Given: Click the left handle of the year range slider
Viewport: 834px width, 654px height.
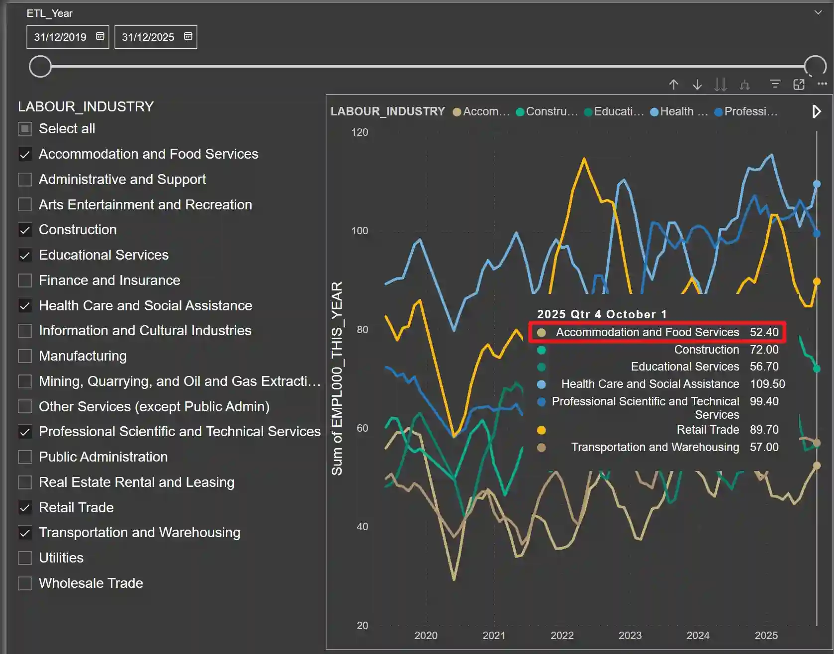Looking at the screenshot, I should tap(40, 66).
